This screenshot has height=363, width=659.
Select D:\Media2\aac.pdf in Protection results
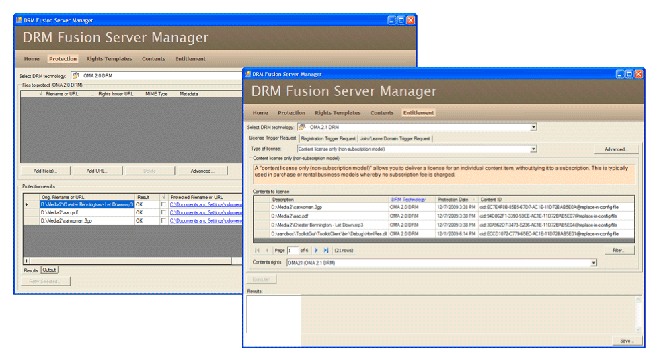click(x=87, y=212)
